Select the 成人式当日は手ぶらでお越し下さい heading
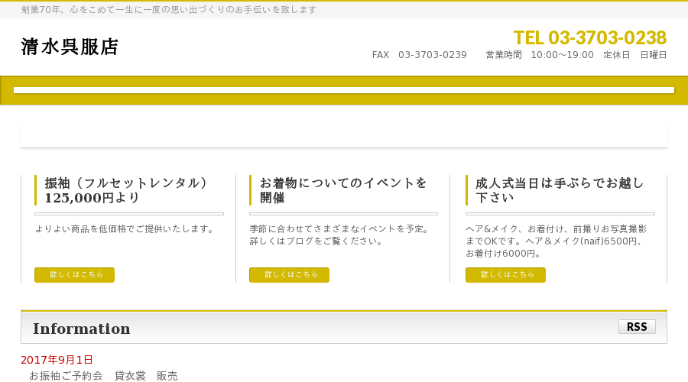Image resolution: width=688 pixels, height=382 pixels. (x=560, y=190)
